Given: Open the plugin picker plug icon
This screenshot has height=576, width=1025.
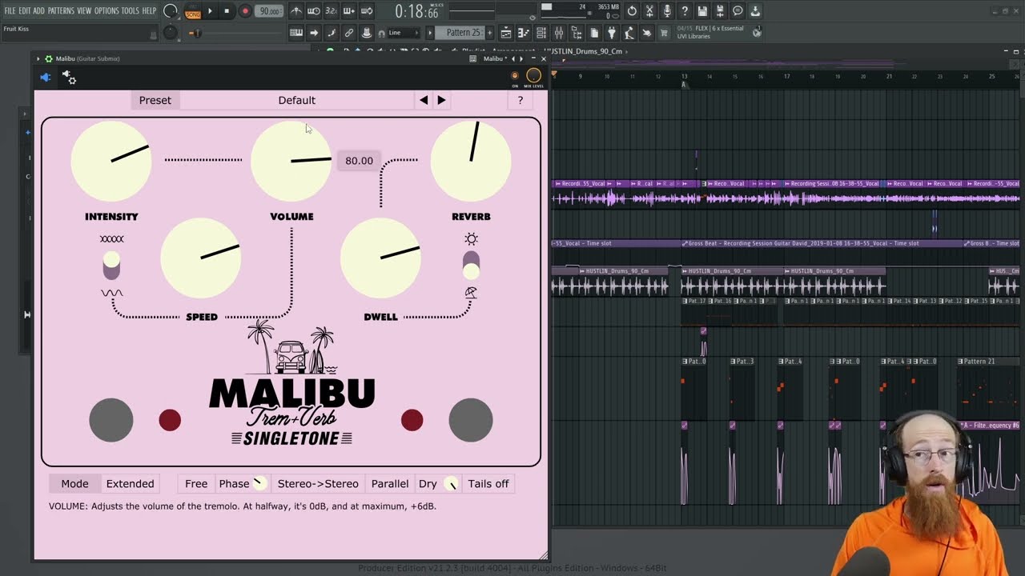Looking at the screenshot, I should (x=612, y=33).
